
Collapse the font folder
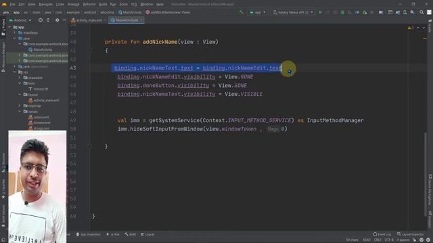point(20,83)
